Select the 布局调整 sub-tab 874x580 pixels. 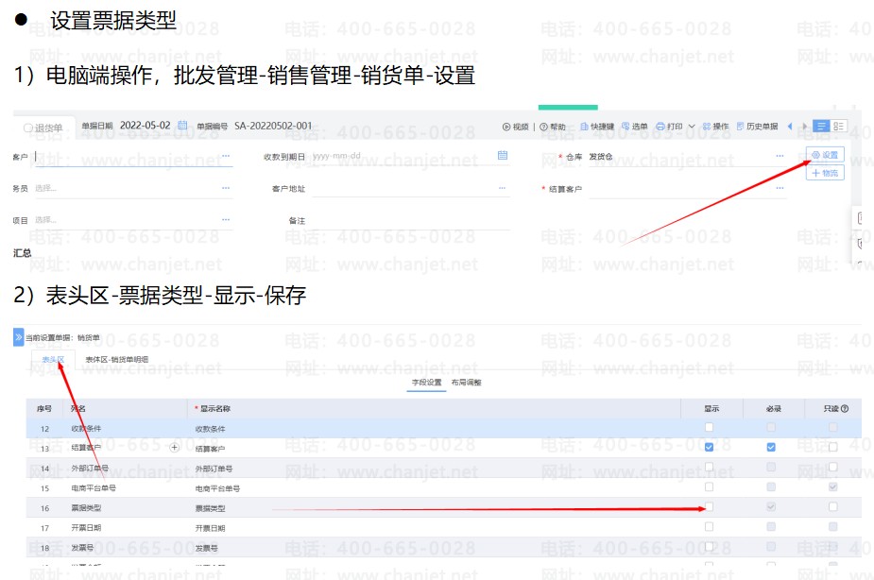coord(467,383)
